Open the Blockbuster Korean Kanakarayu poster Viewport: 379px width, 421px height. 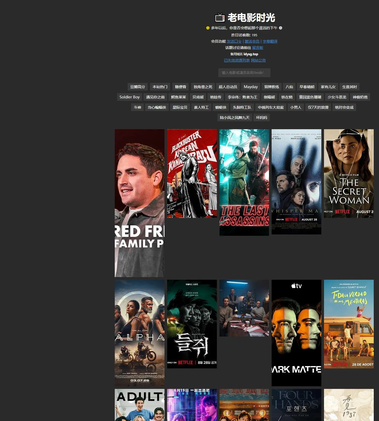[192, 173]
